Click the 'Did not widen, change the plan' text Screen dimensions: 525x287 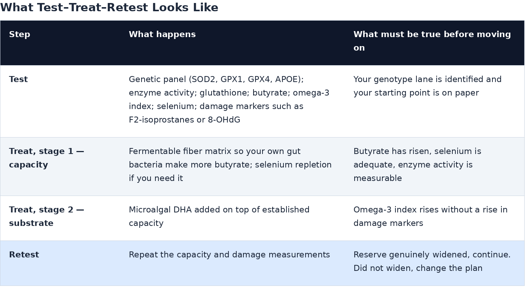[x=418, y=268]
